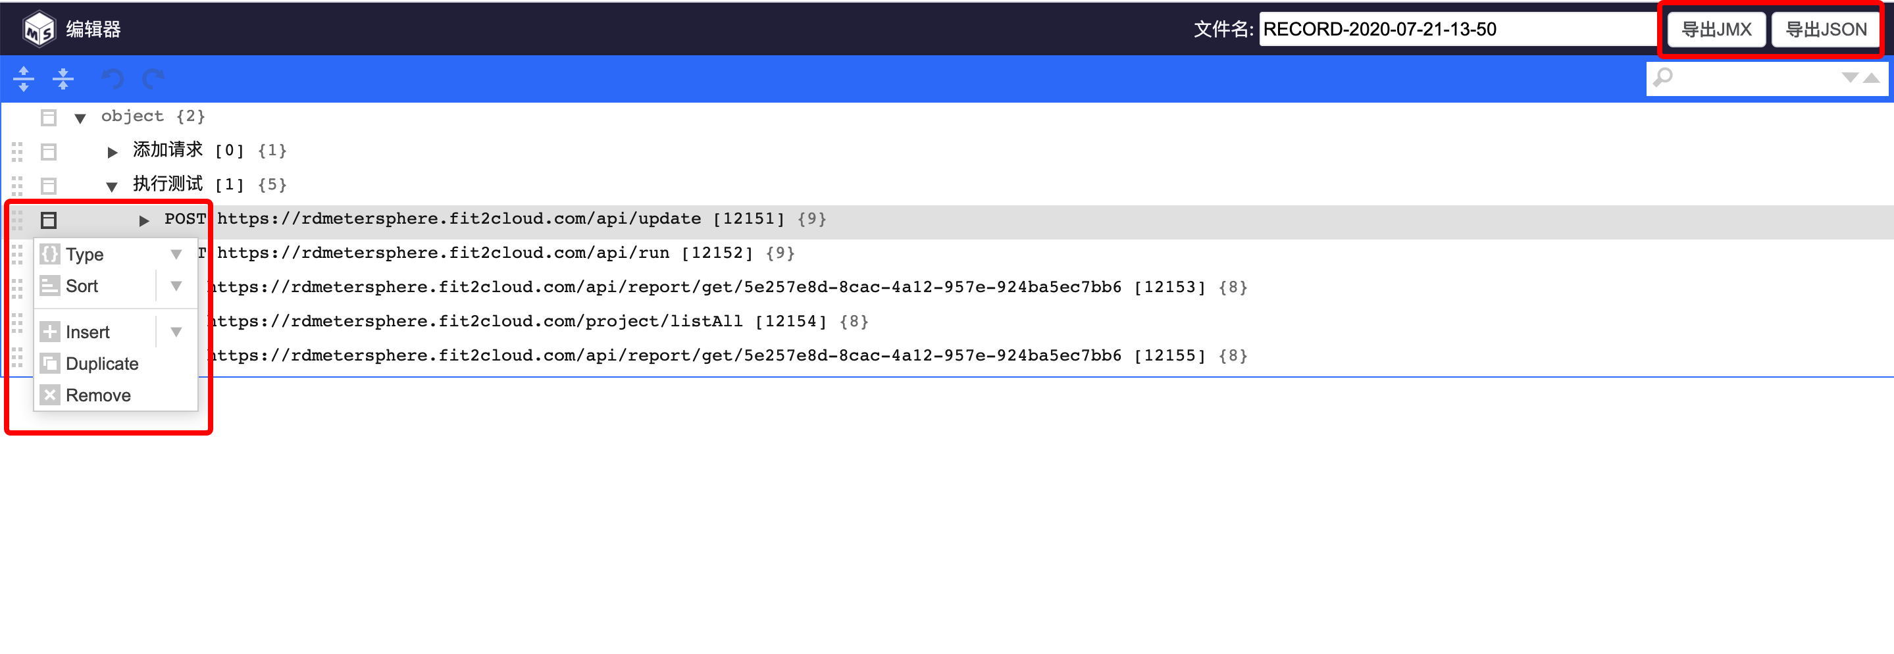Choose Duplicate in the context menu
This screenshot has width=1894, height=654.
(102, 364)
